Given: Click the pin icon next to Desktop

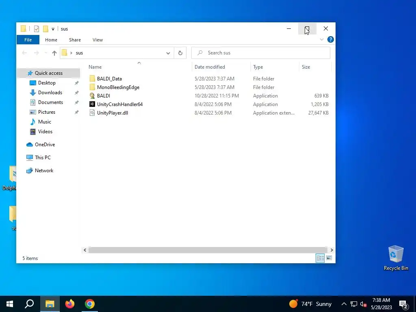Looking at the screenshot, I should pyautogui.click(x=76, y=83).
